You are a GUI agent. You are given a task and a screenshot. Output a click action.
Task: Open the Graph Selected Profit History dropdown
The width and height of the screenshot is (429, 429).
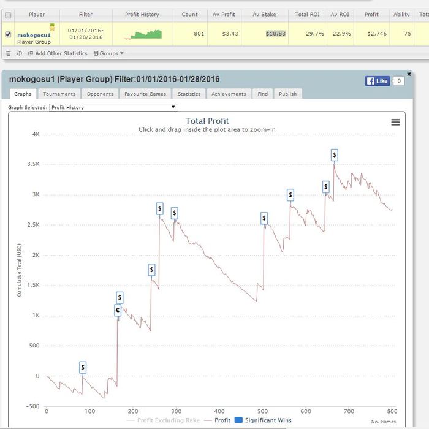coord(113,107)
